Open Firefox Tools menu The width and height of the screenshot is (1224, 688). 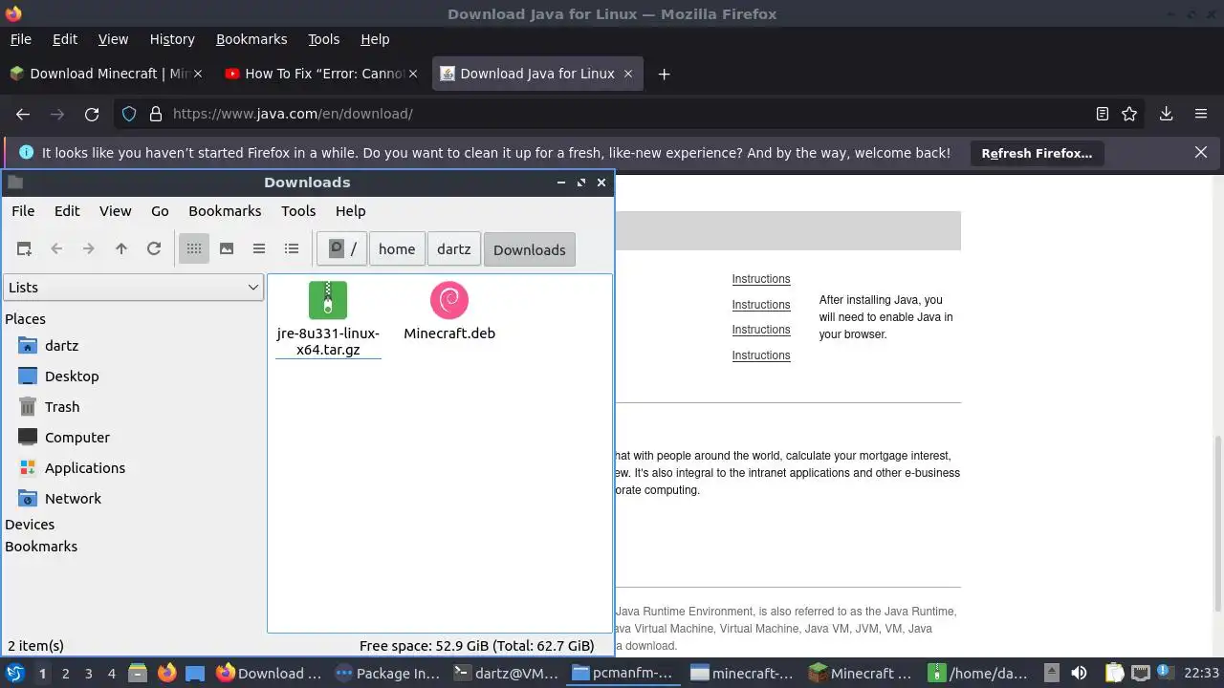(x=323, y=39)
